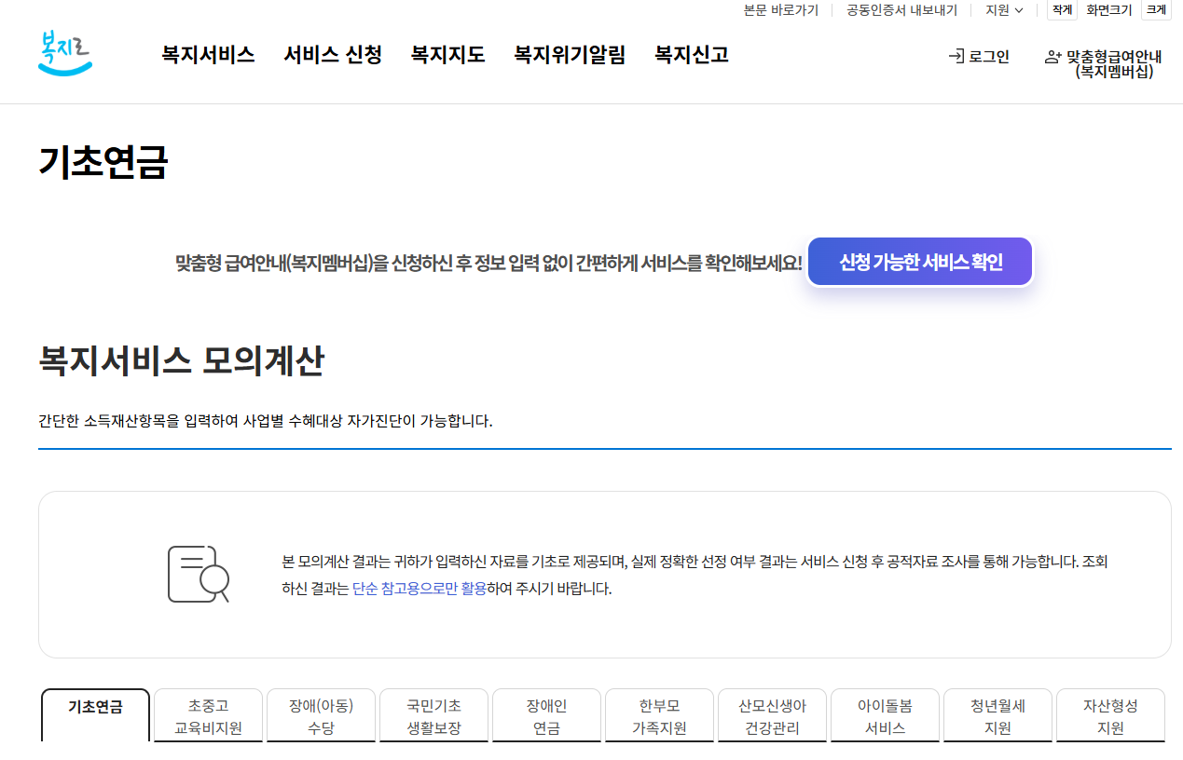Open the 자산형성지원 tab
This screenshot has height=760, width=1183.
coord(1109,717)
